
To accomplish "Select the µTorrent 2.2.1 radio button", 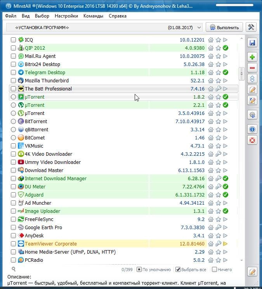I will (13, 105).
